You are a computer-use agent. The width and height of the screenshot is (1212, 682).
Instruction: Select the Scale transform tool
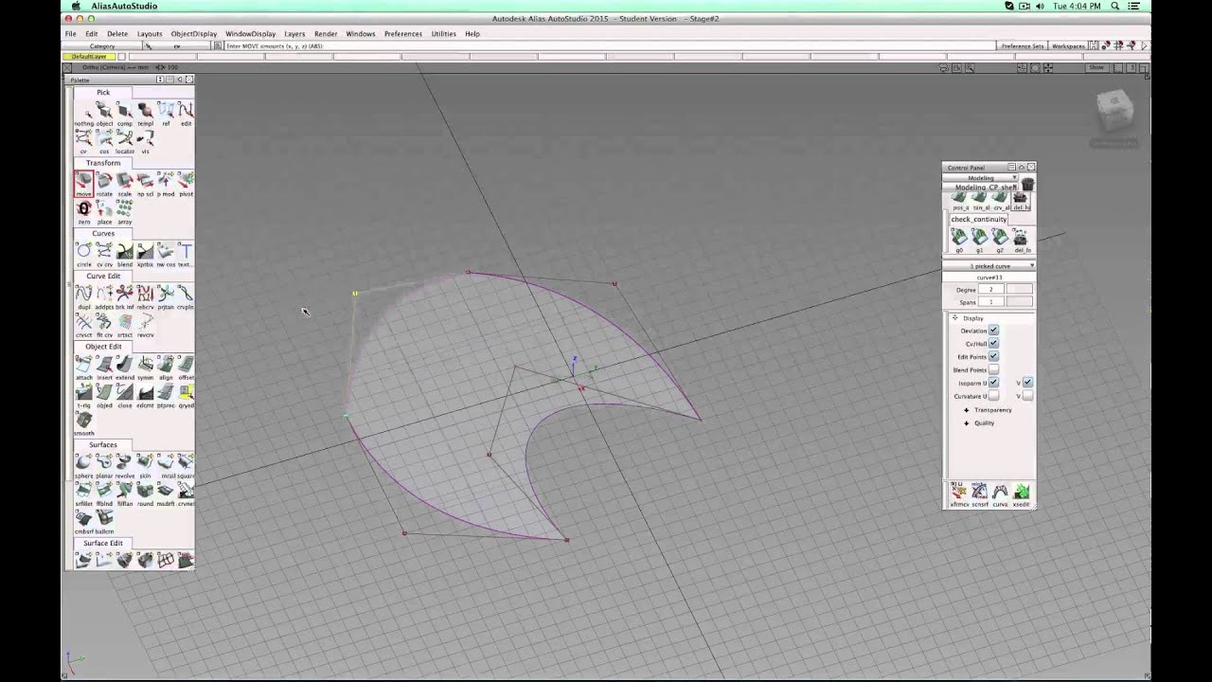tap(125, 183)
